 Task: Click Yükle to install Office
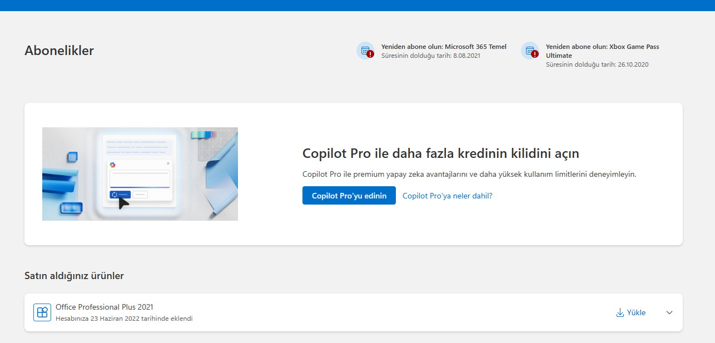pos(636,312)
